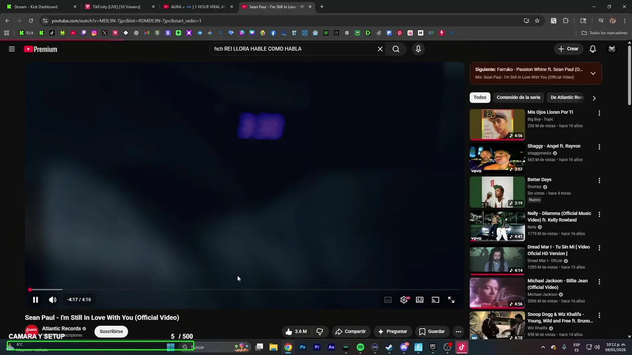
Task: Bookmark this page with the star icon
Action: (x=537, y=21)
